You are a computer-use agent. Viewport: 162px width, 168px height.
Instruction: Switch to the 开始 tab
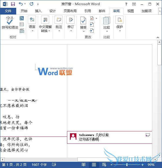click(24, 11)
